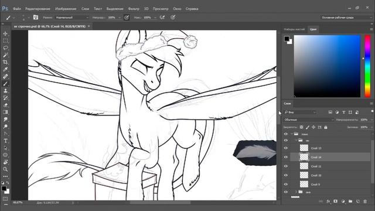Hide layer Слой 9
This screenshot has height=211, width=375.
coord(286,185)
